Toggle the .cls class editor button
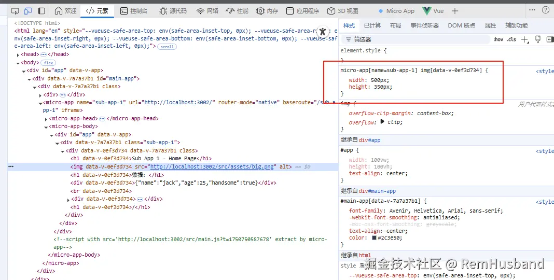554x280 pixels. point(511,39)
